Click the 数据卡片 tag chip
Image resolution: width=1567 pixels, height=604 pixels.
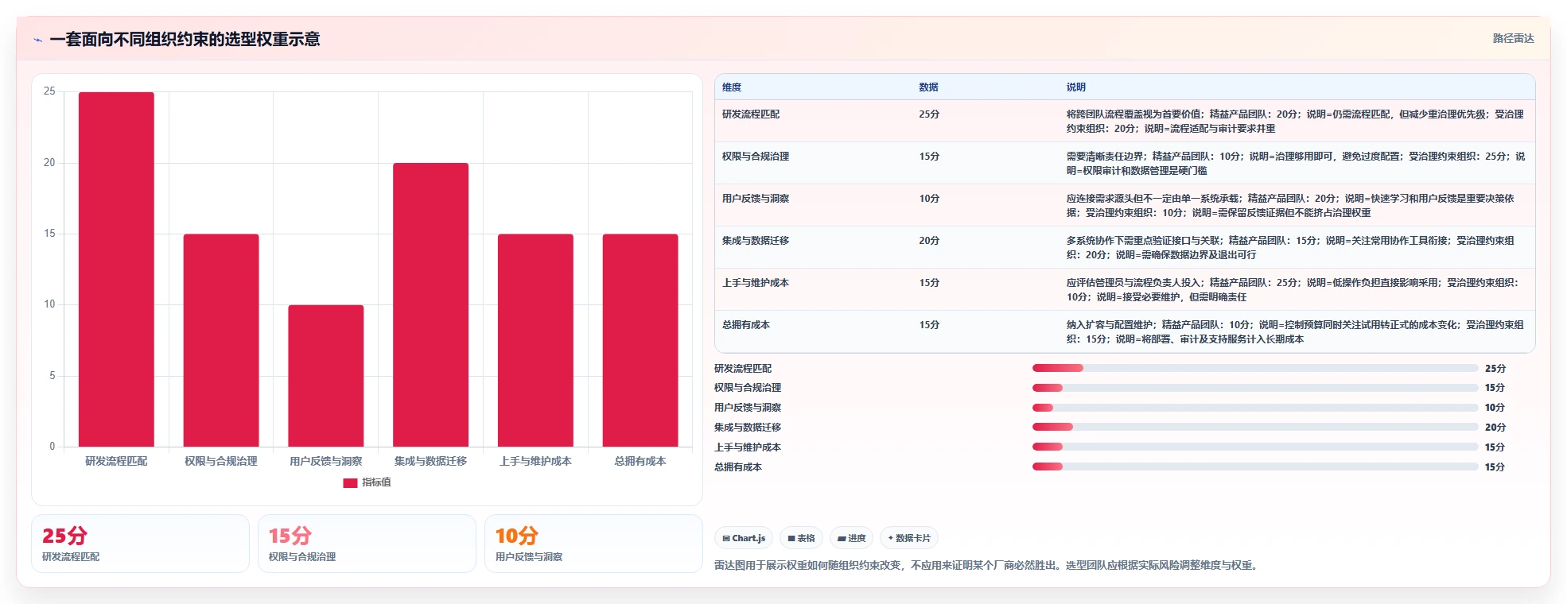coord(909,538)
